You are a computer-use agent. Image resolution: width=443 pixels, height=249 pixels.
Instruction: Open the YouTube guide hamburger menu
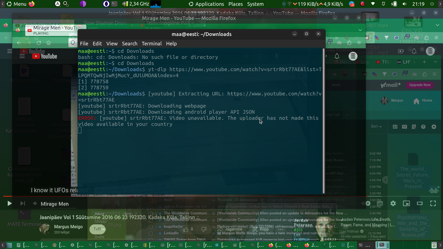[x=22, y=56]
